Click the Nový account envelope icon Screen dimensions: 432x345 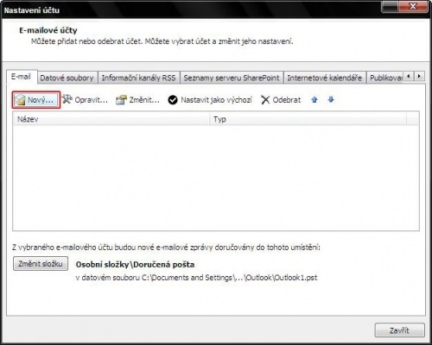[20, 100]
